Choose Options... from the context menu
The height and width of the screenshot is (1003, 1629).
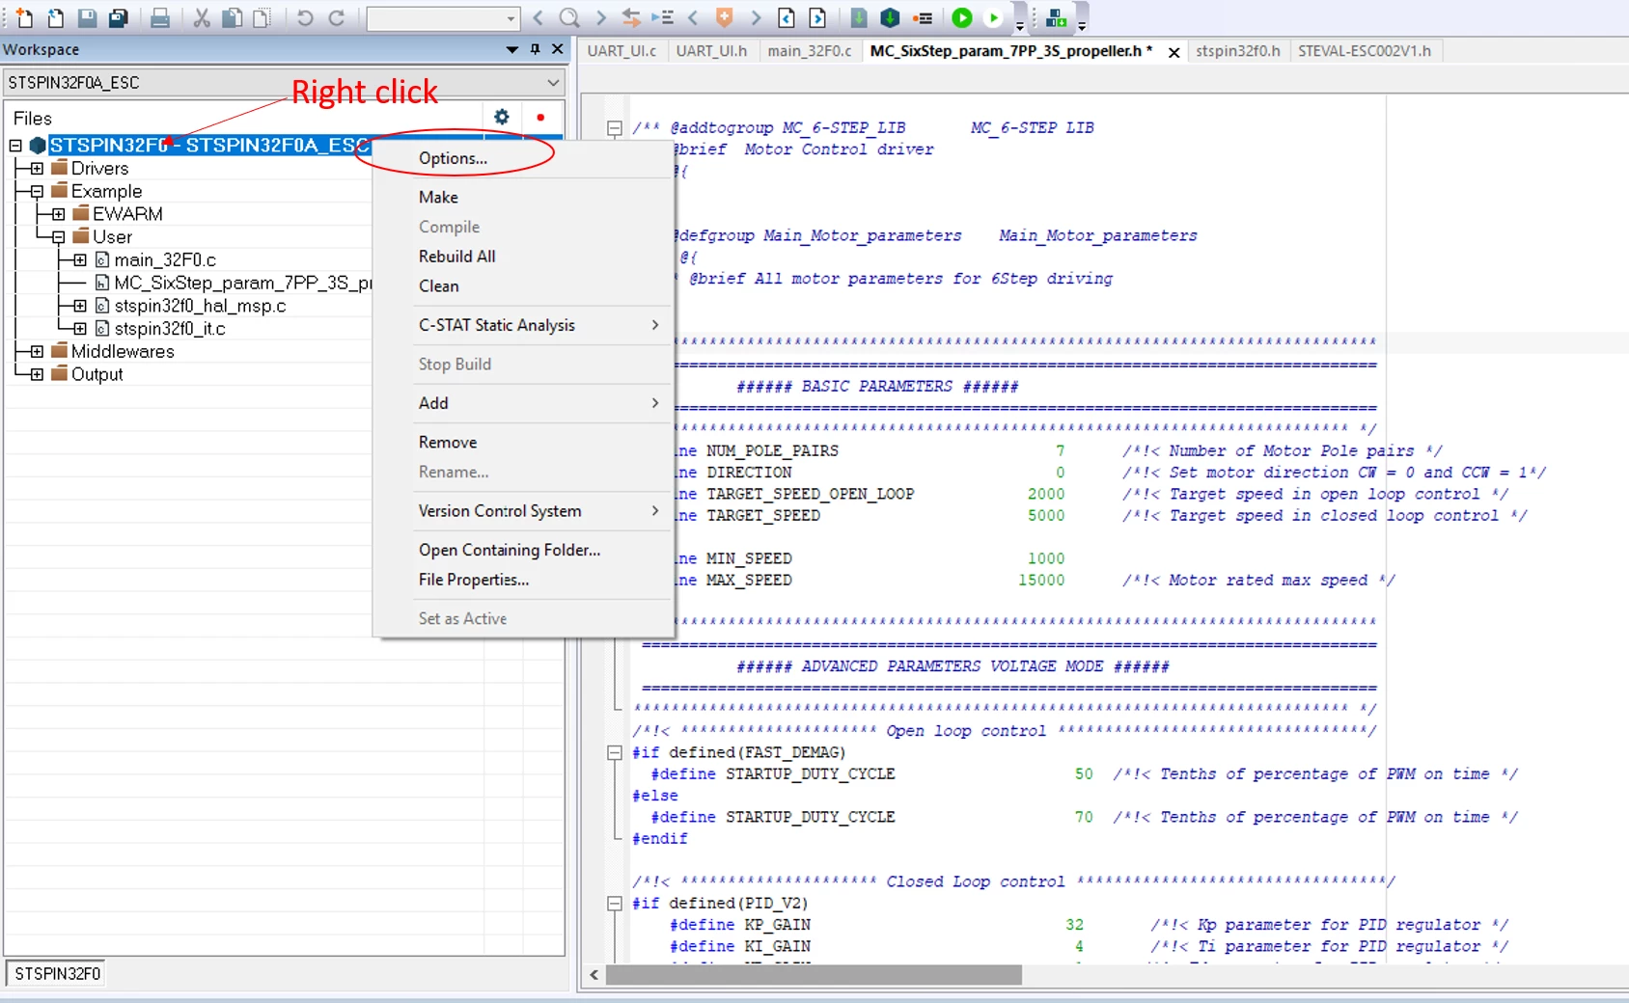point(453,158)
